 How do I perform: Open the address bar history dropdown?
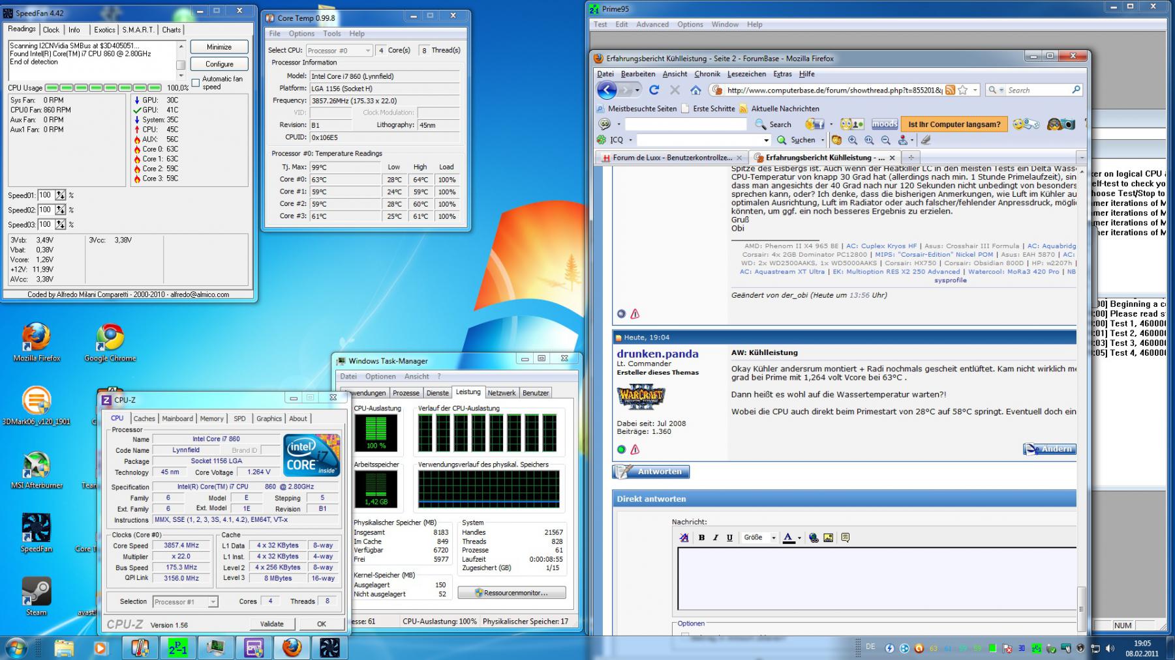click(x=975, y=90)
